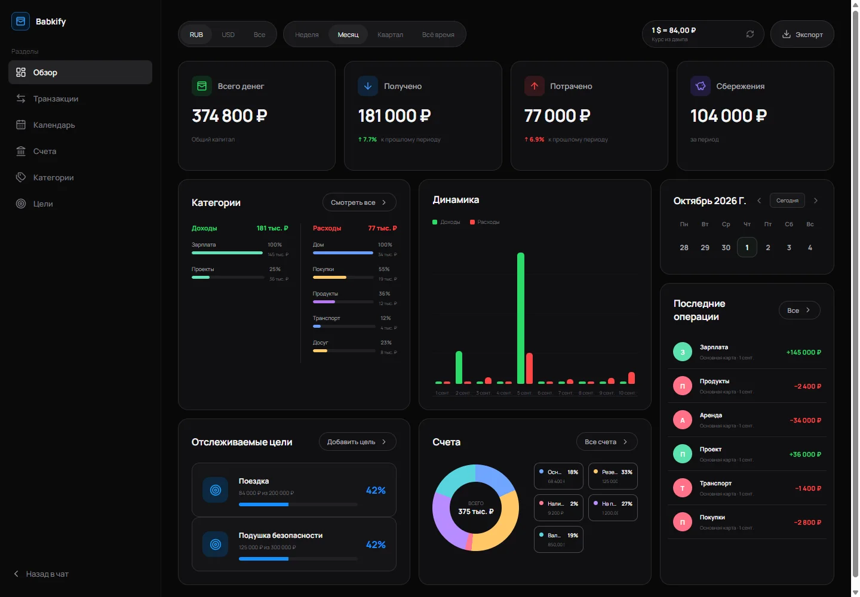
Task: Select RUB currency filter
Action: (x=196, y=35)
